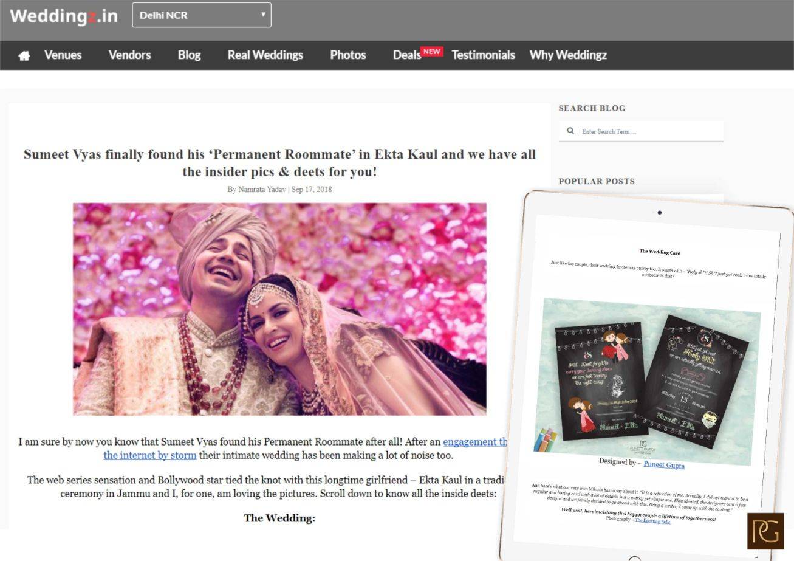Select Why Weddingz menu item

pos(568,55)
